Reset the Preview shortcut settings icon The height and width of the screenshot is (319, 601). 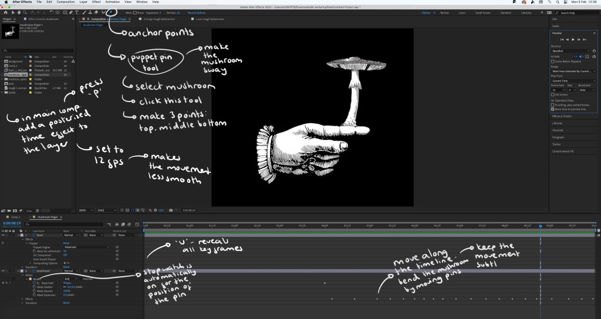[594, 51]
